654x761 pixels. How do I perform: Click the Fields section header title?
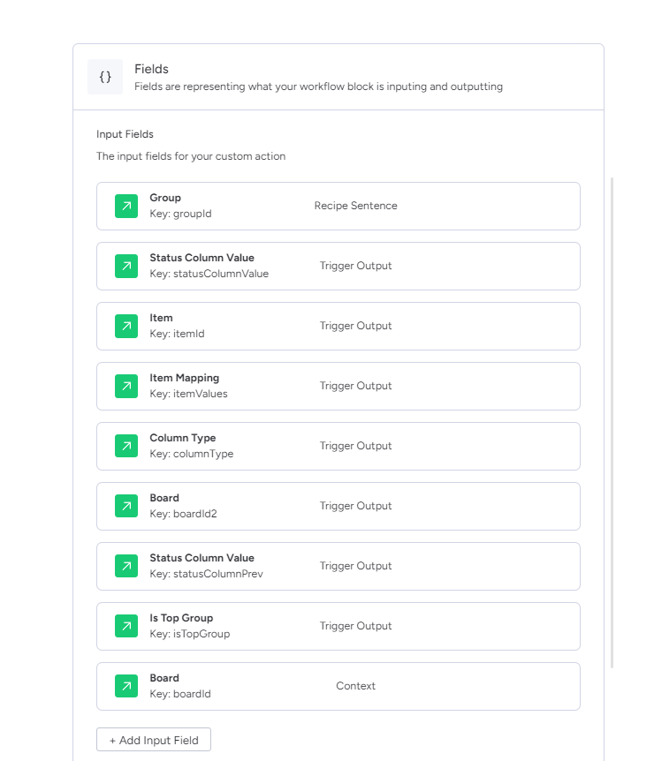click(x=152, y=69)
